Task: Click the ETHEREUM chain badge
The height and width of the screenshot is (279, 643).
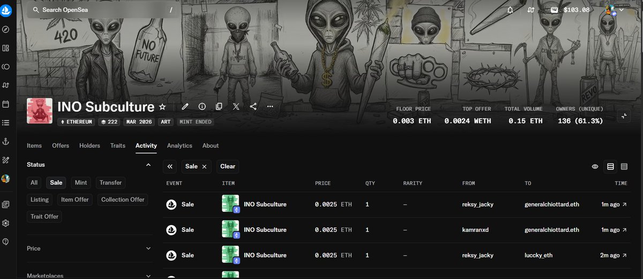Action: 76,122
